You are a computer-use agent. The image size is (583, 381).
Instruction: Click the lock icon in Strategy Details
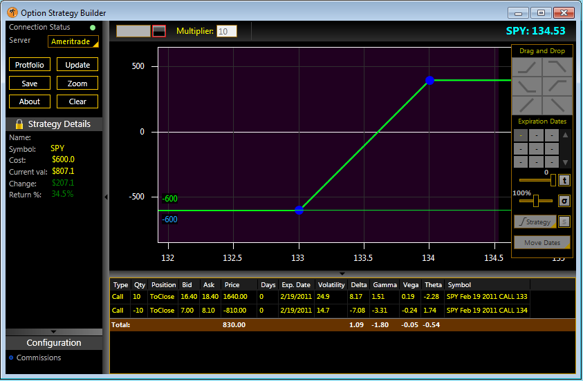click(x=19, y=124)
